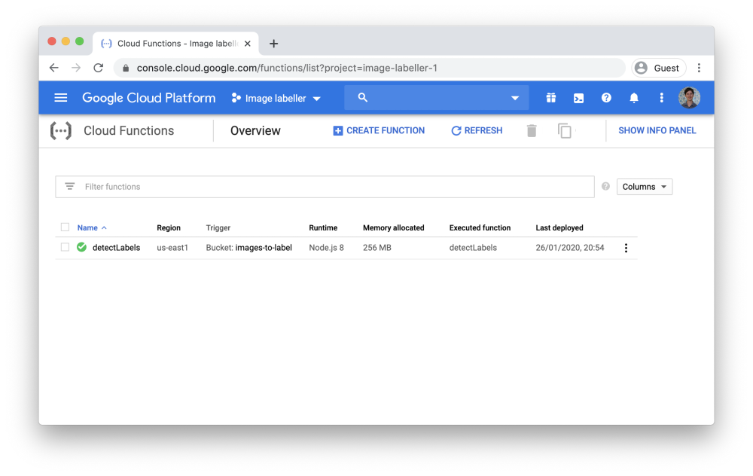The height and width of the screenshot is (476, 753).
Task: Toggle the select-all functions checkbox
Action: [x=65, y=227]
